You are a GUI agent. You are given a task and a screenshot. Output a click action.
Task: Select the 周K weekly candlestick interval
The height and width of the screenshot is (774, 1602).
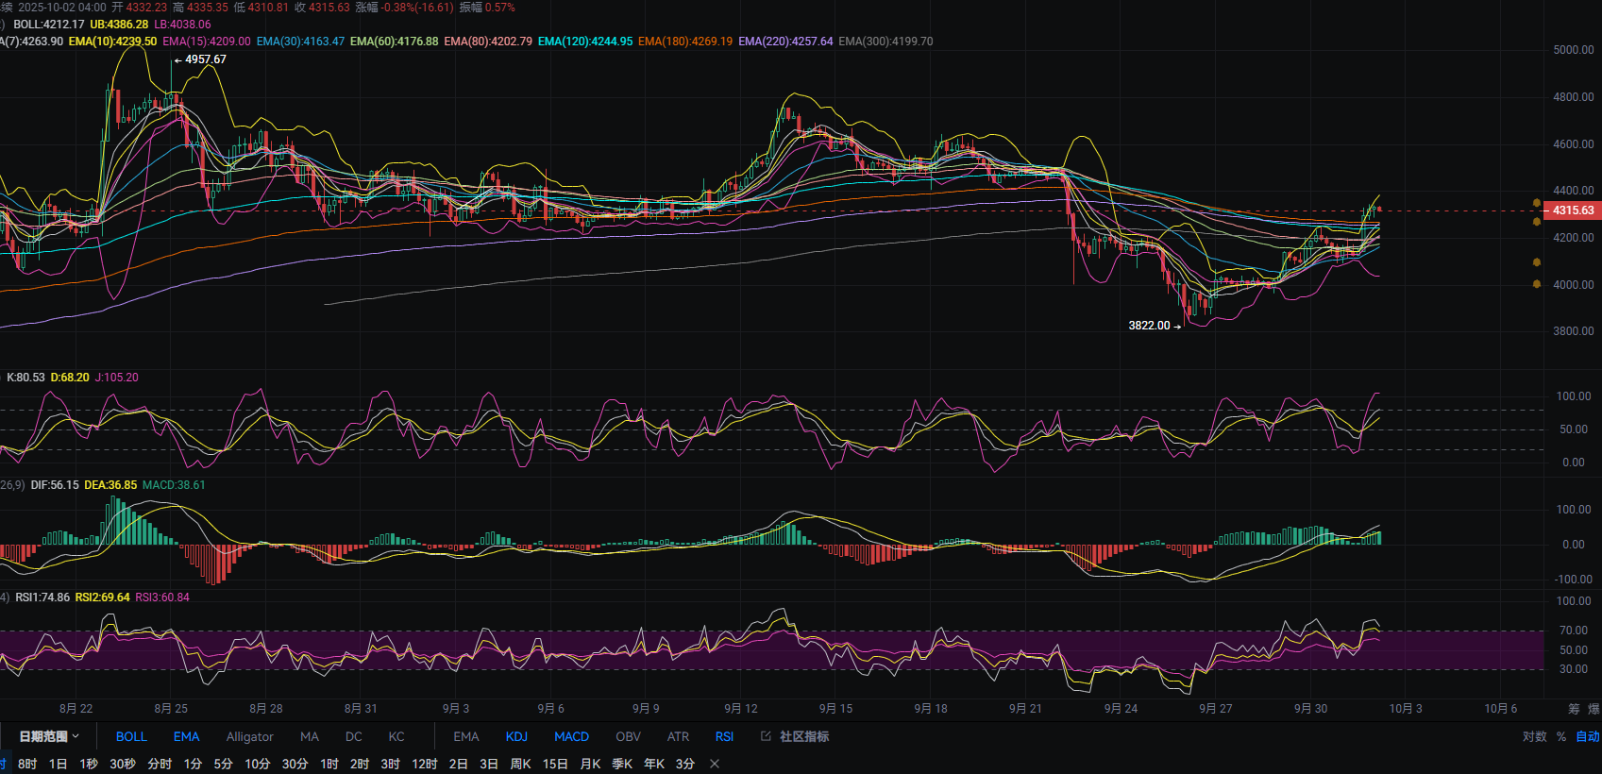point(520,764)
